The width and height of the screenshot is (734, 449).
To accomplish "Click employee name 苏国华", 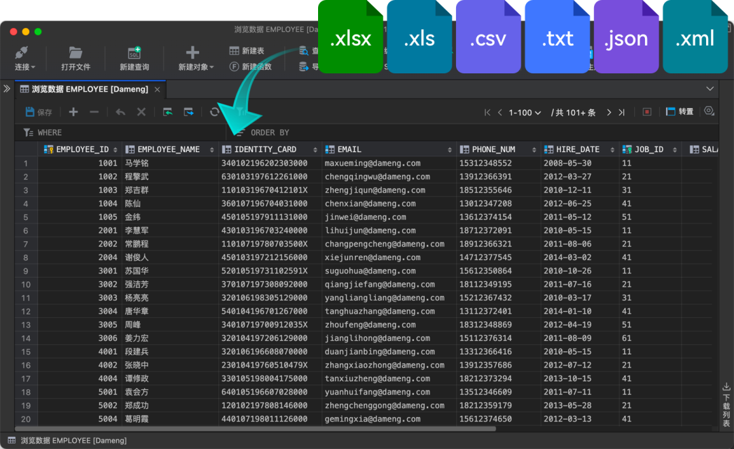I will click(137, 271).
